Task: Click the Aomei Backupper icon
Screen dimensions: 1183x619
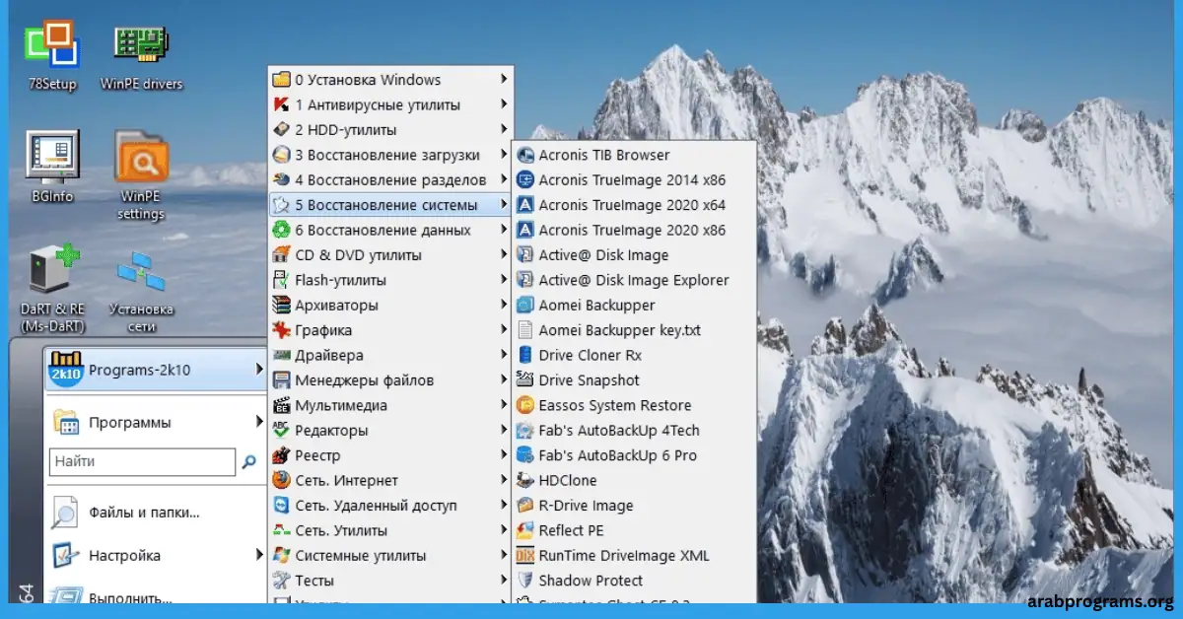Action: coord(524,306)
